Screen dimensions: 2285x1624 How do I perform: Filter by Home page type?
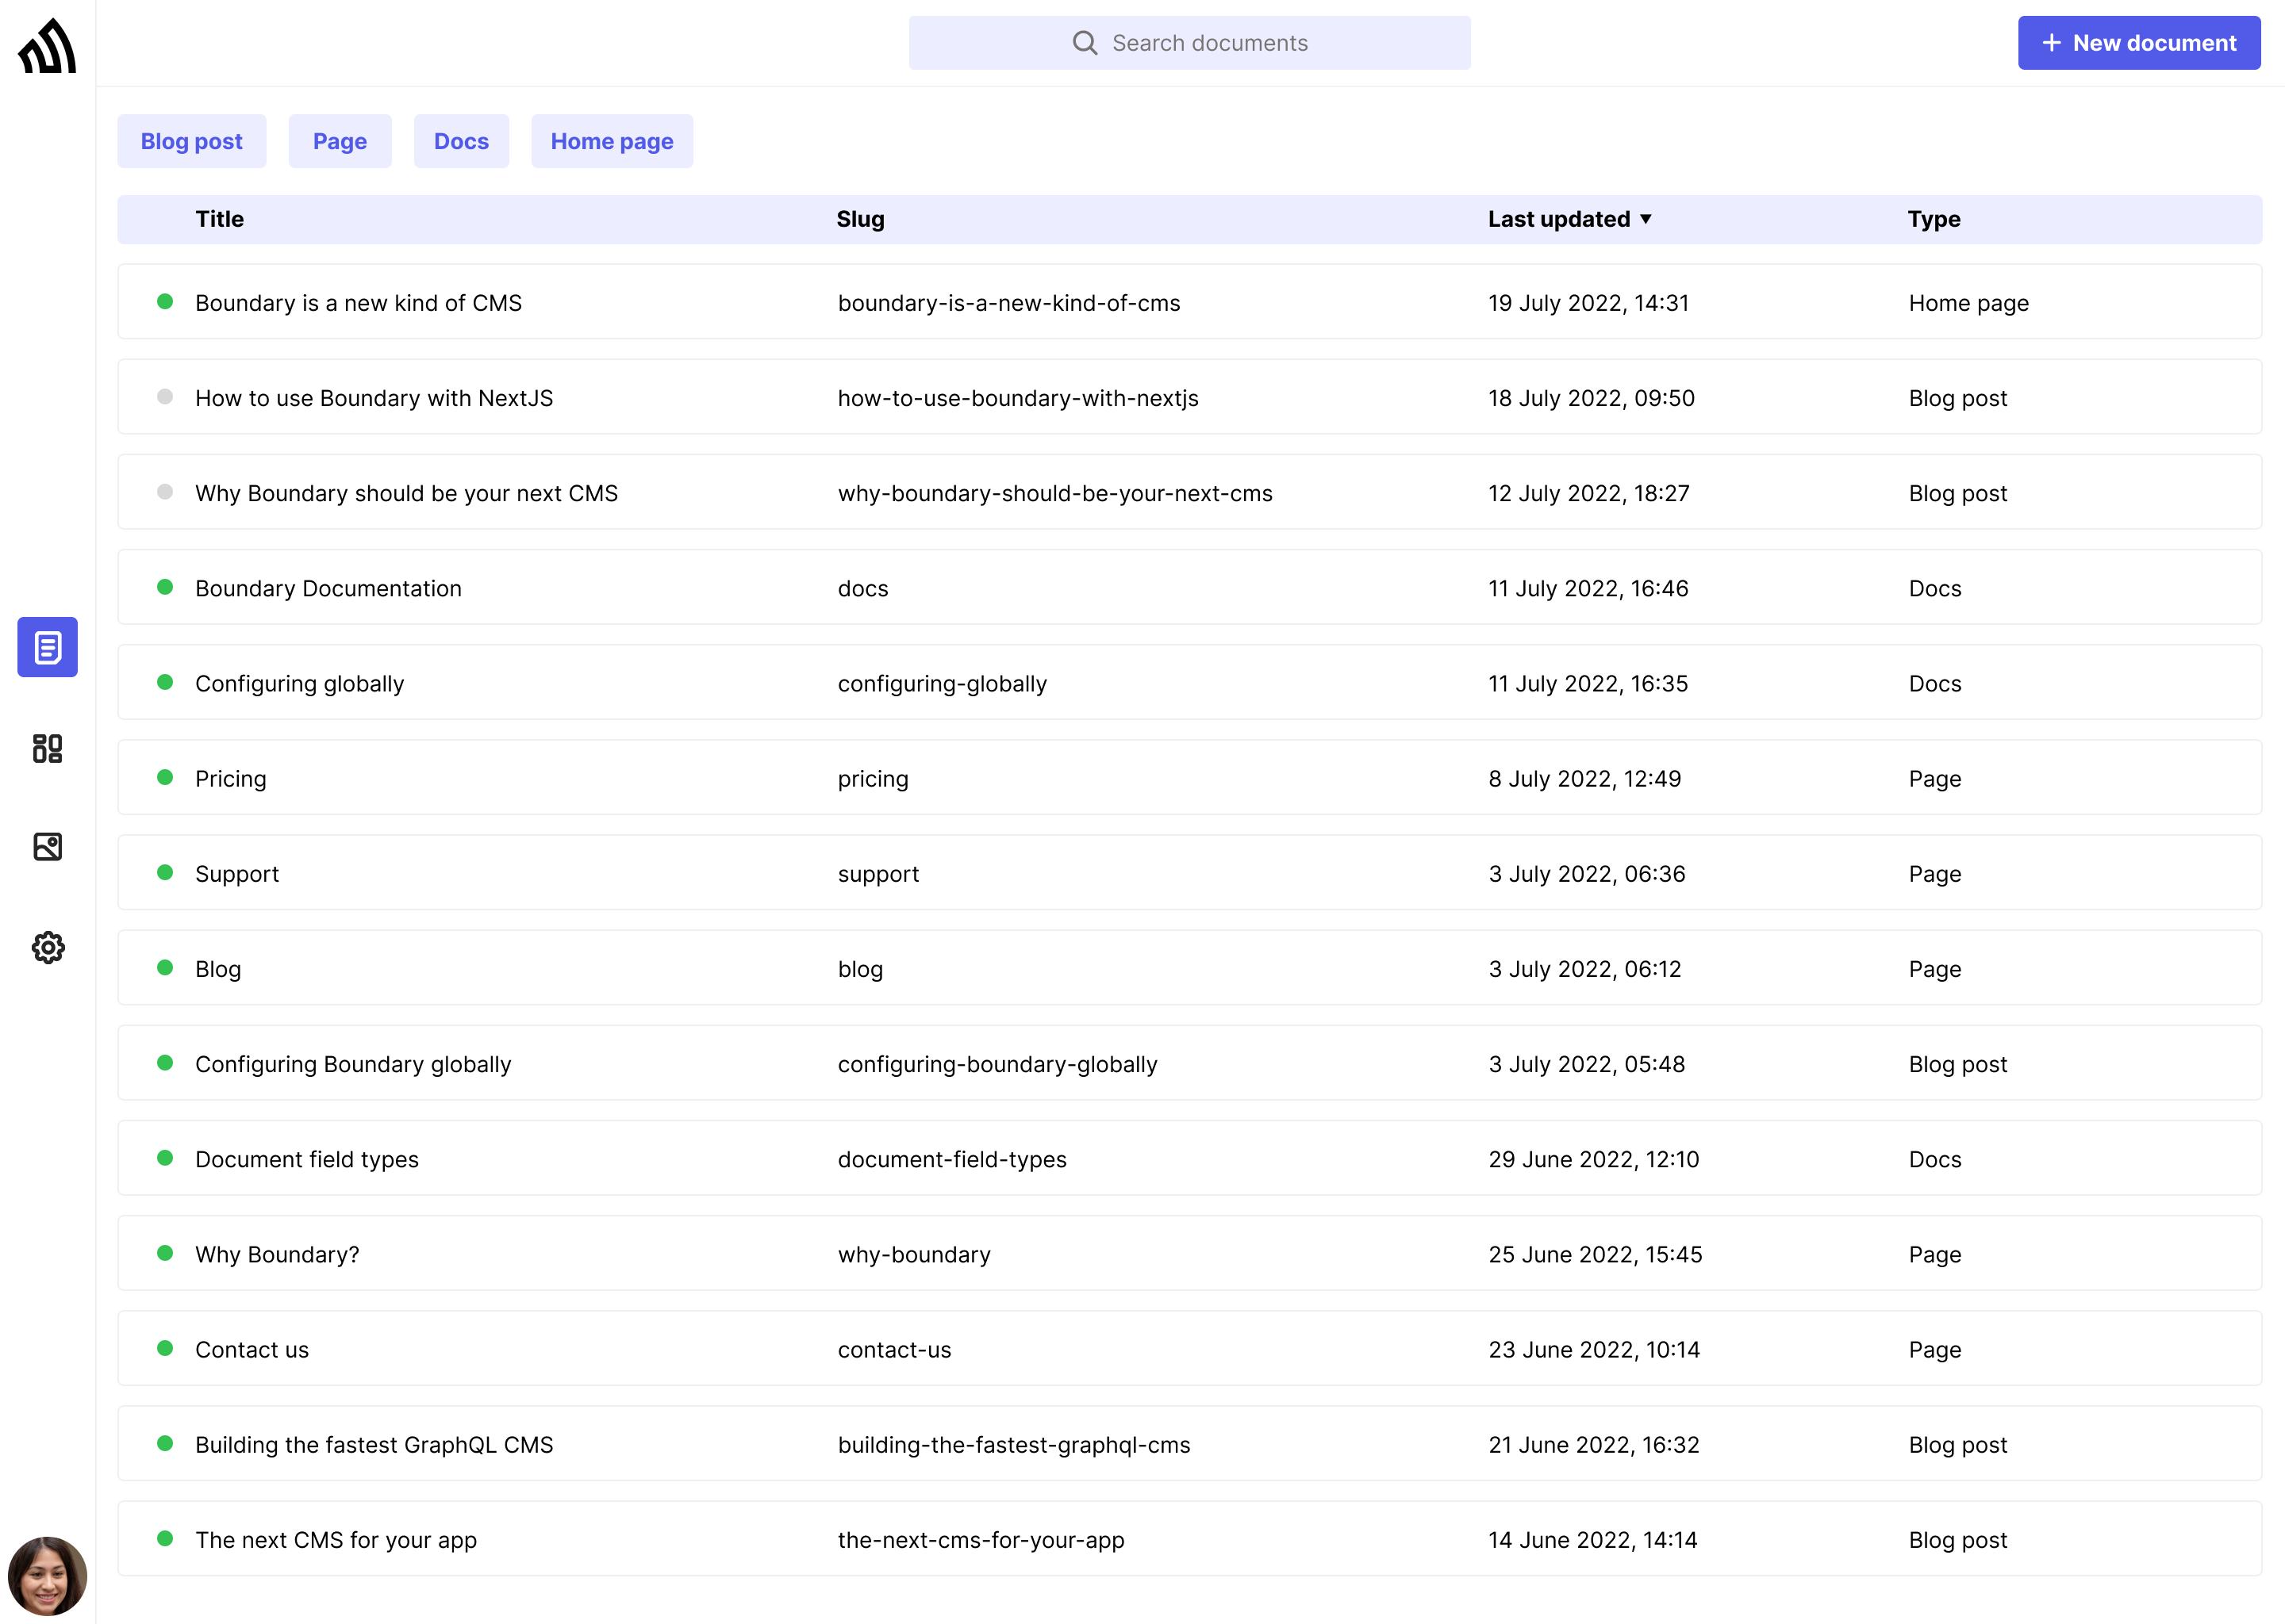click(613, 141)
